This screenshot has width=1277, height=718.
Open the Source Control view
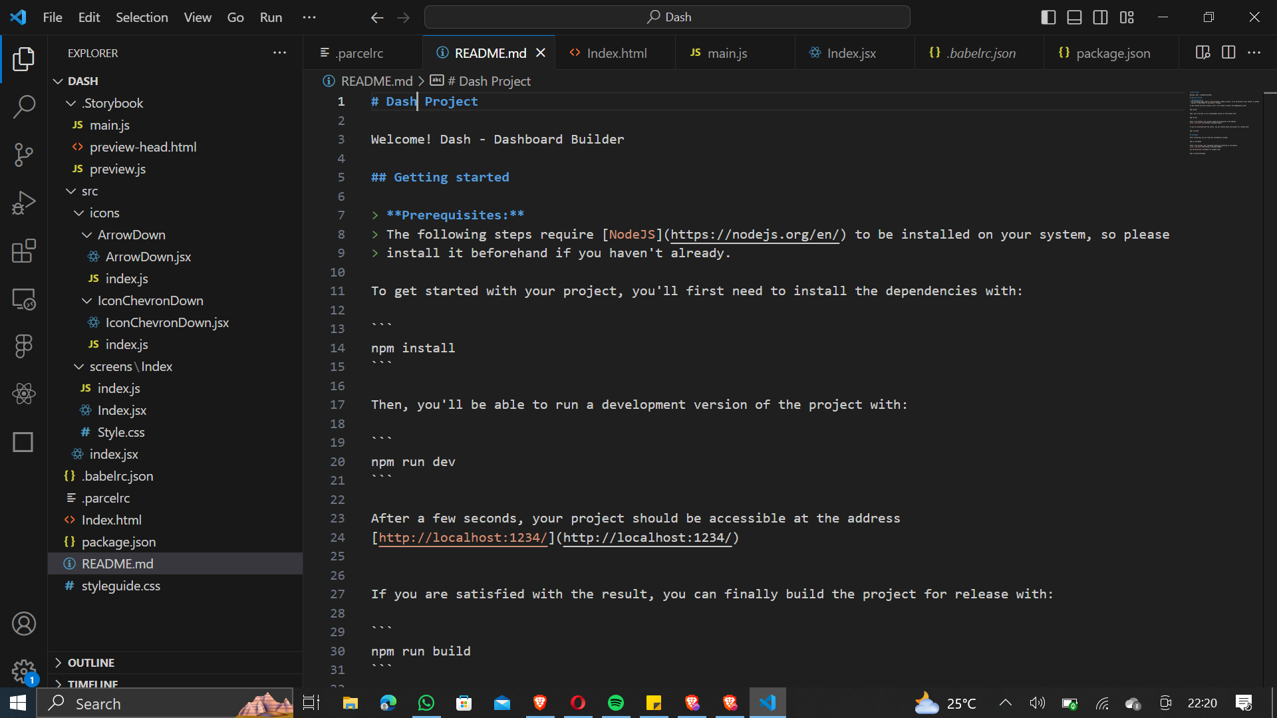point(24,155)
